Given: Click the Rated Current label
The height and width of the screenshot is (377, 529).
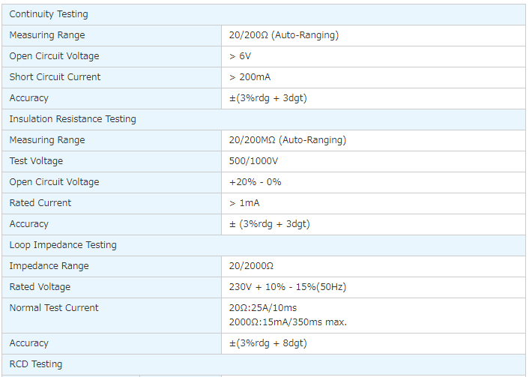Looking at the screenshot, I should (40, 203).
